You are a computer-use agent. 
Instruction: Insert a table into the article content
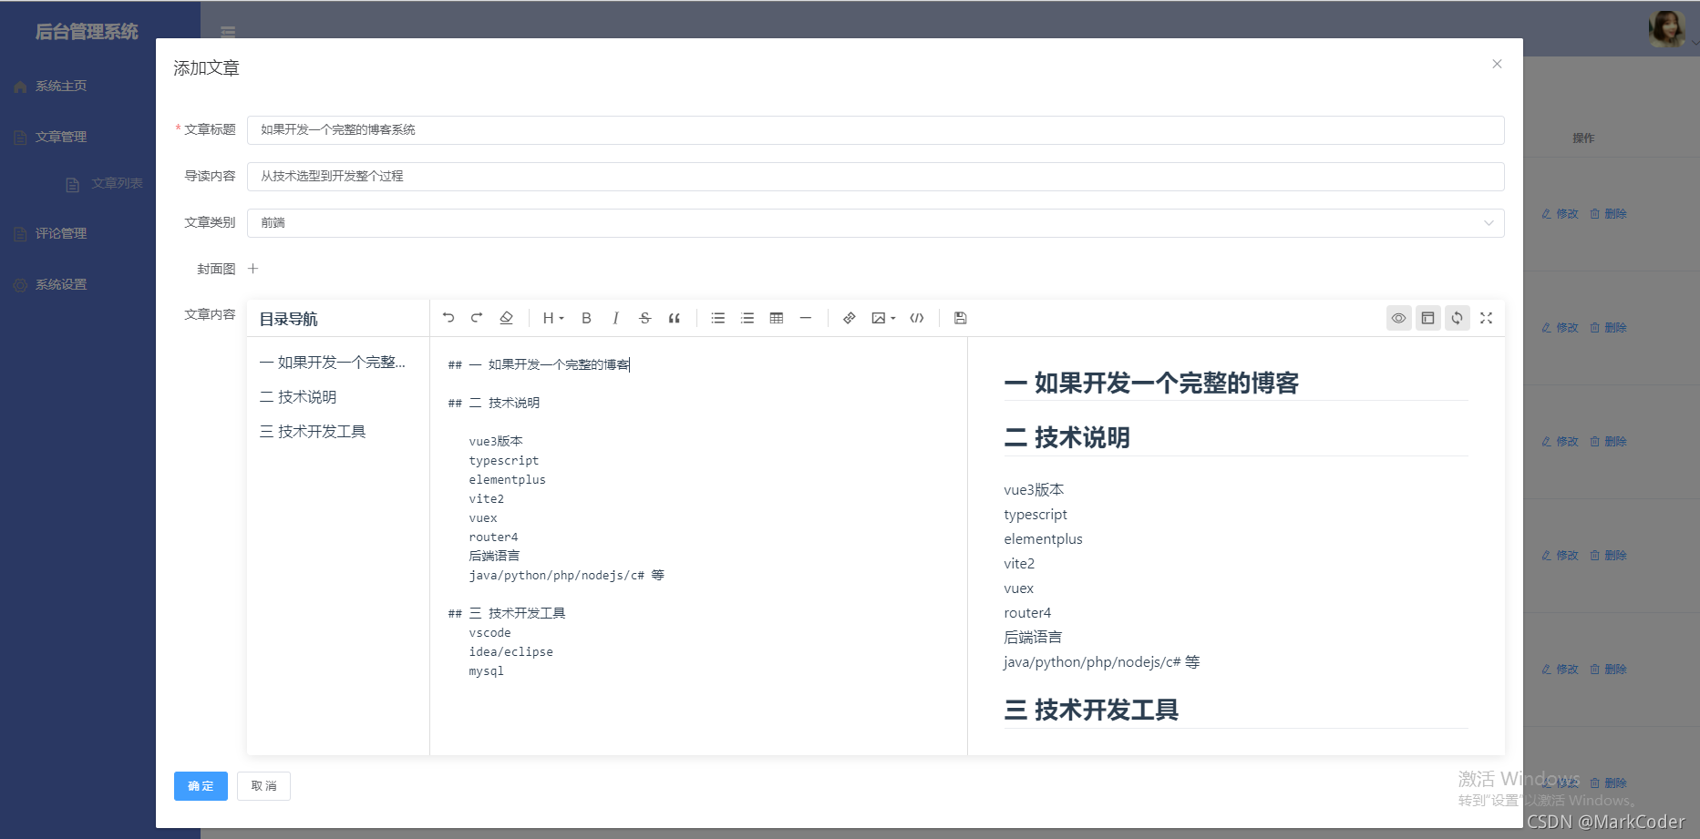[x=776, y=318]
